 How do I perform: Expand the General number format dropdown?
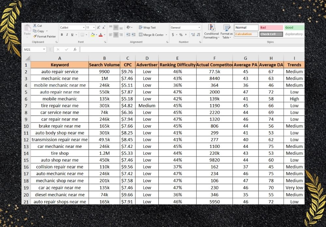click(199, 28)
